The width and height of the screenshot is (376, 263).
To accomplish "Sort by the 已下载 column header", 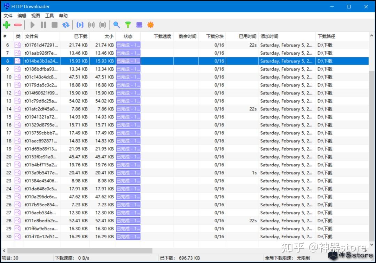I will pyautogui.click(x=75, y=36).
